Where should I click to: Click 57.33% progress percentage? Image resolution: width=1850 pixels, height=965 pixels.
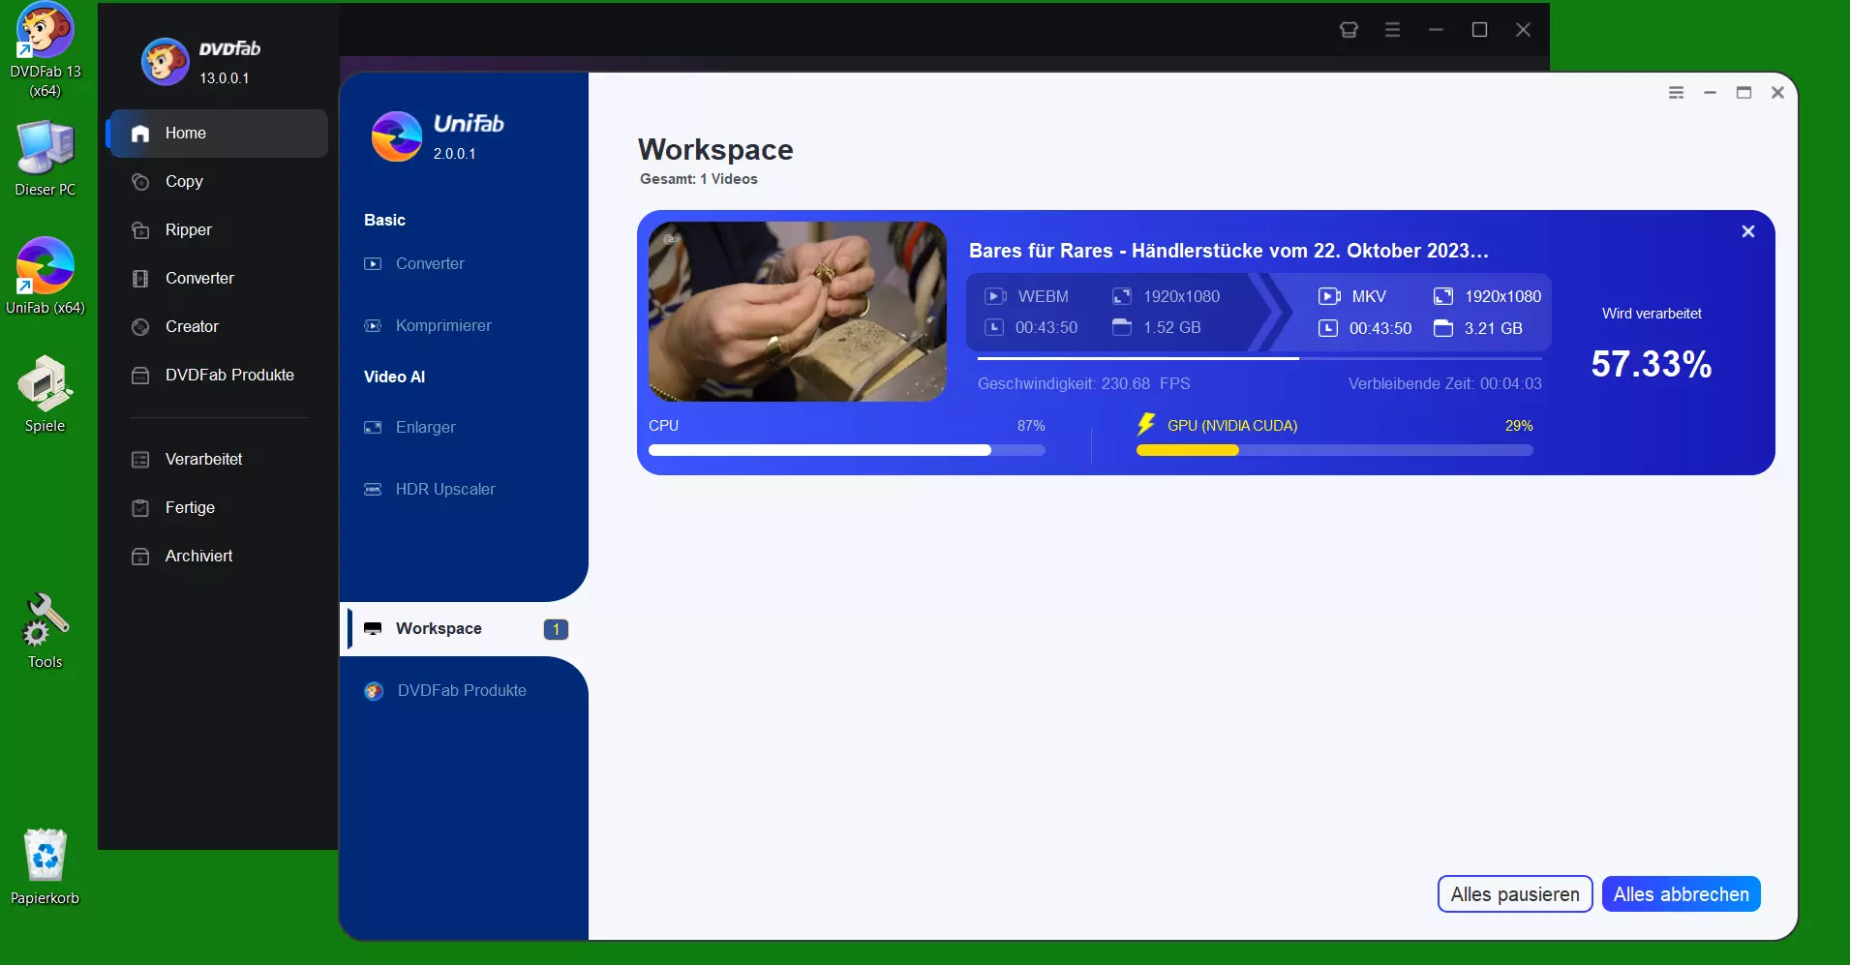[x=1652, y=364]
